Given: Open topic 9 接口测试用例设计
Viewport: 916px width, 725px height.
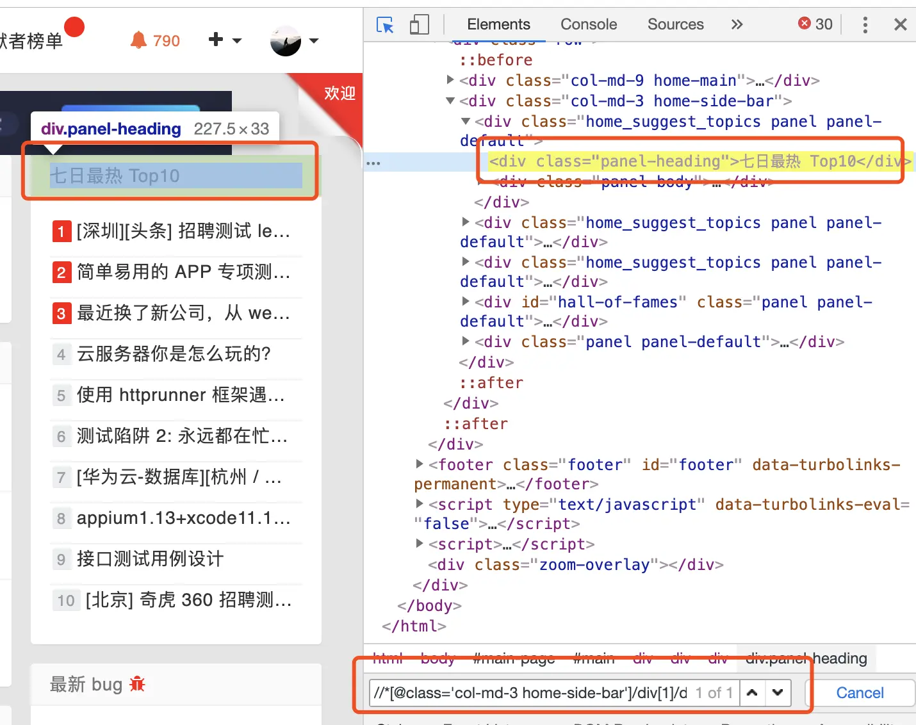Looking at the screenshot, I should pos(151,559).
